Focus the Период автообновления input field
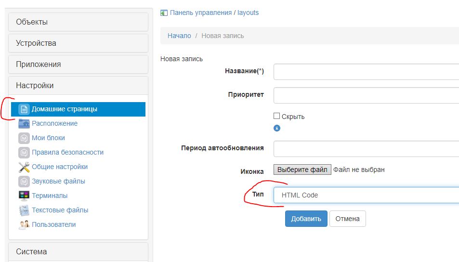 [366, 149]
